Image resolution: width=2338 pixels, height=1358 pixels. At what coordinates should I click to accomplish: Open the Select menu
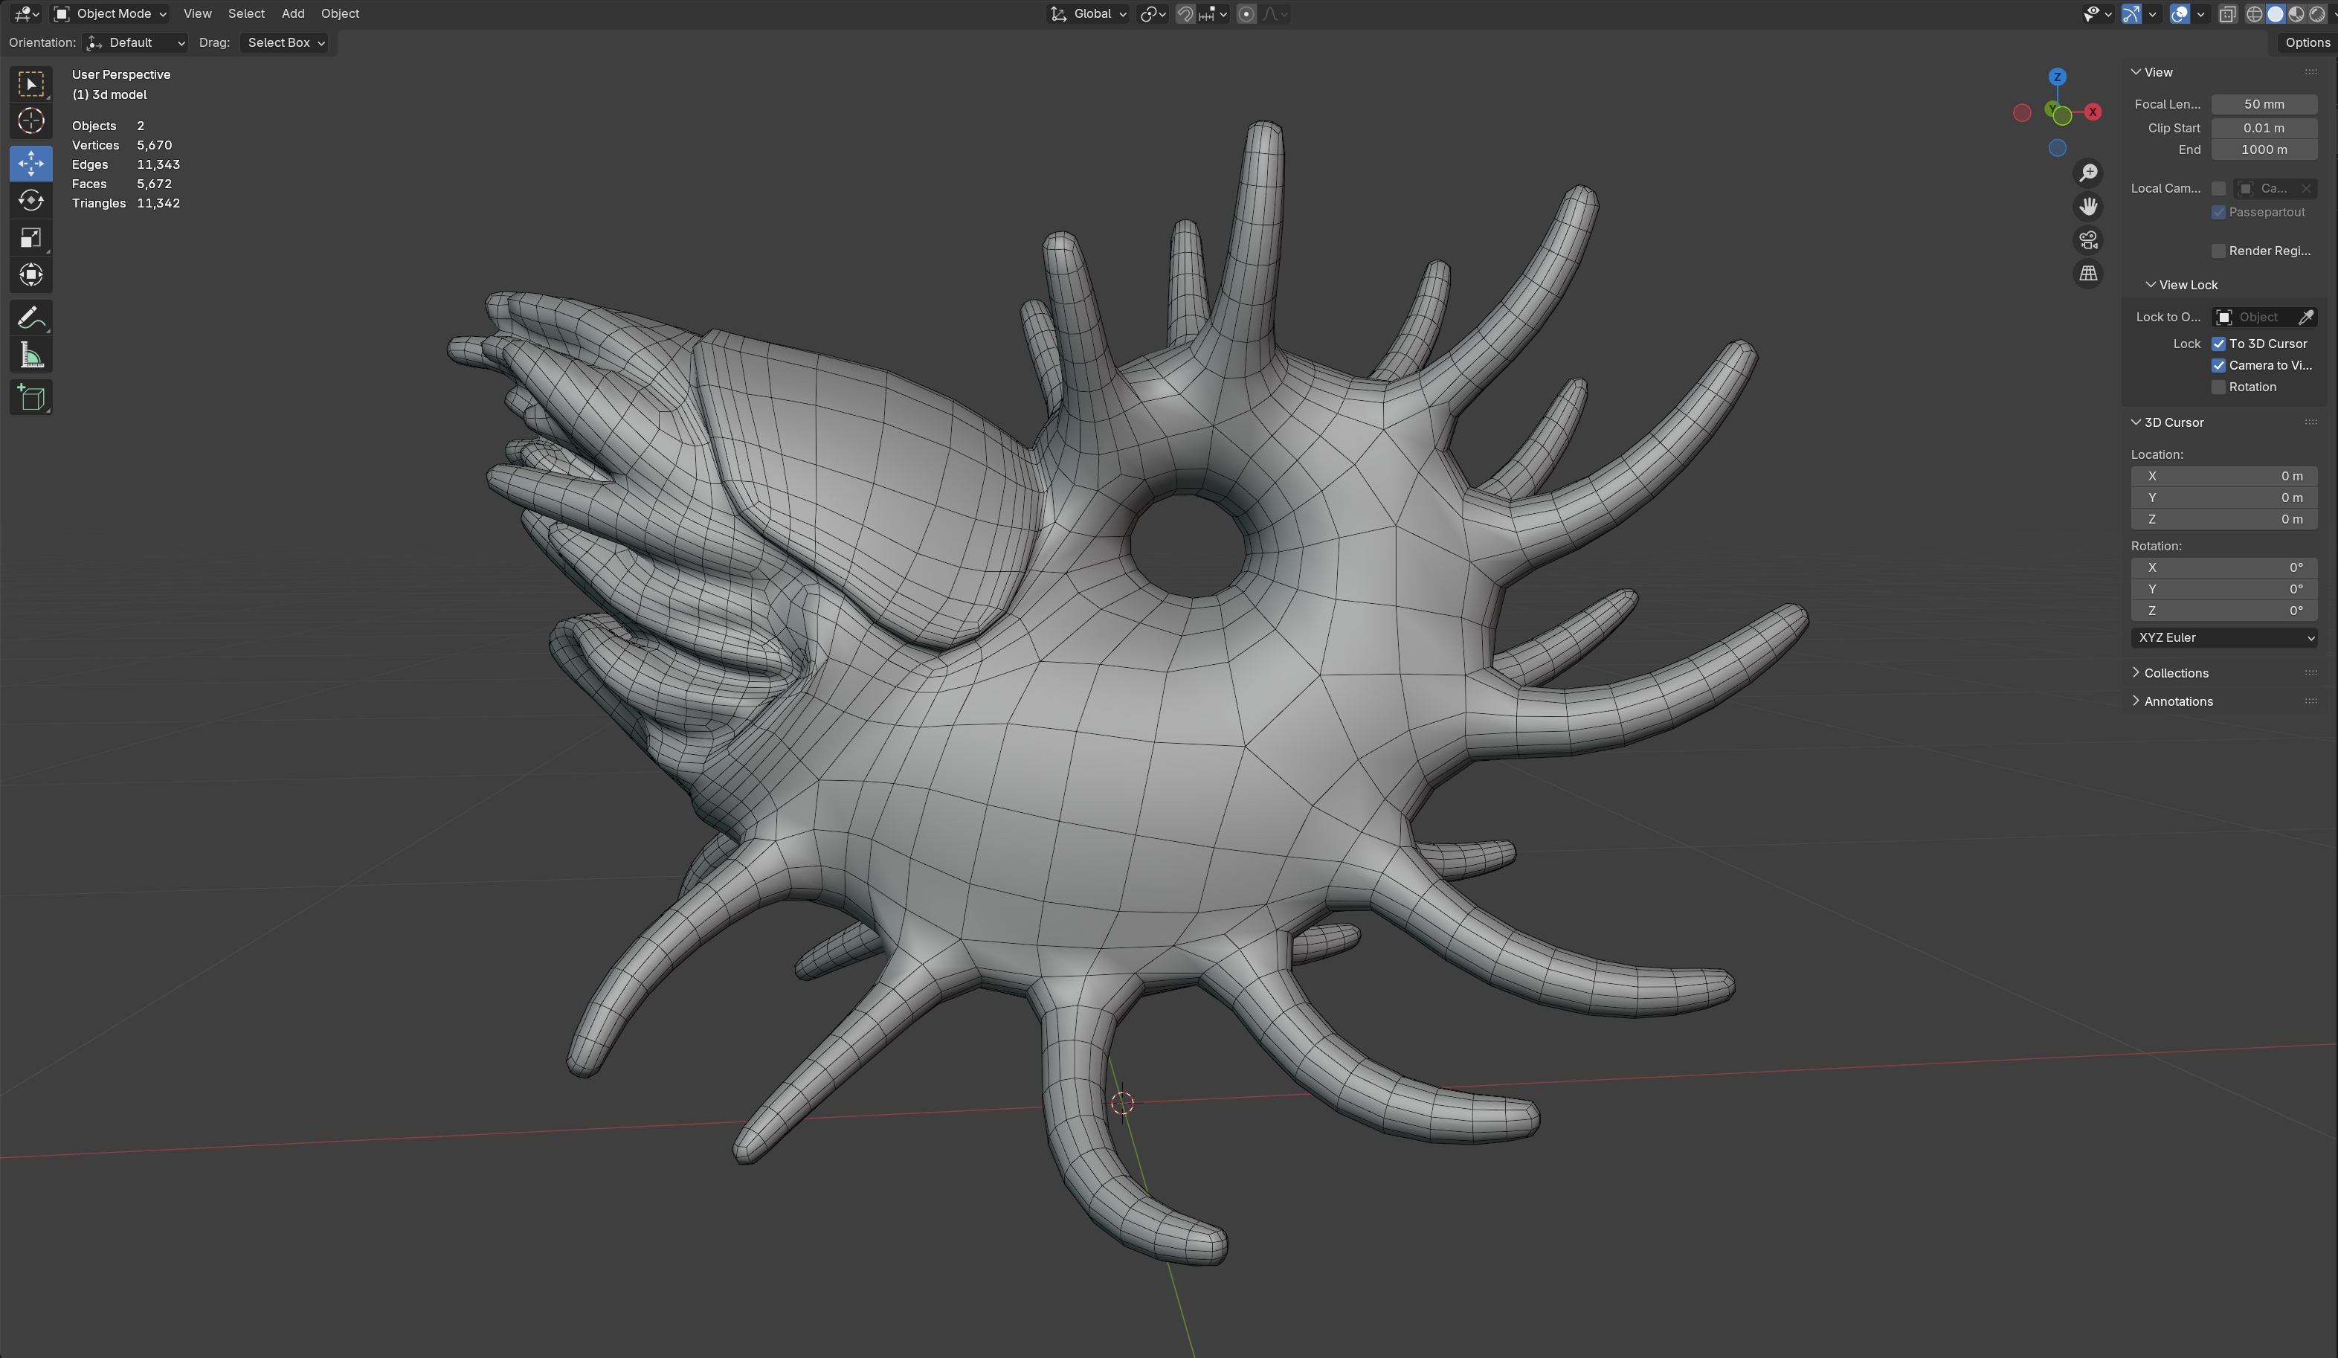coord(246,14)
